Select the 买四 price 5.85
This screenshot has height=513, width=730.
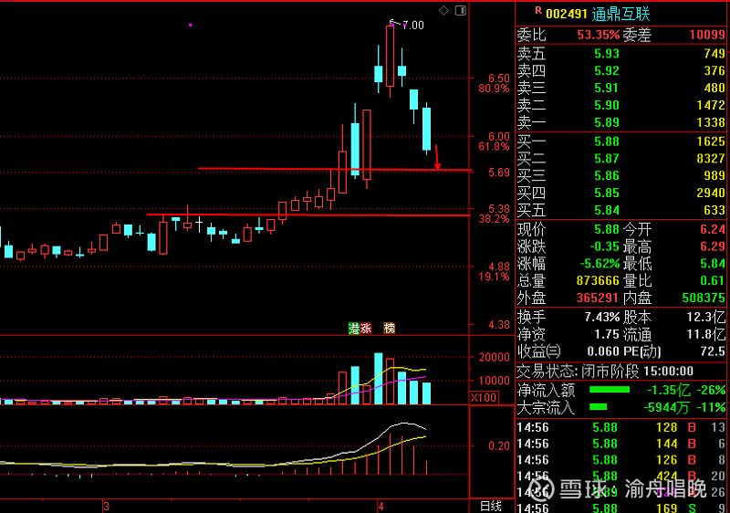(x=607, y=194)
